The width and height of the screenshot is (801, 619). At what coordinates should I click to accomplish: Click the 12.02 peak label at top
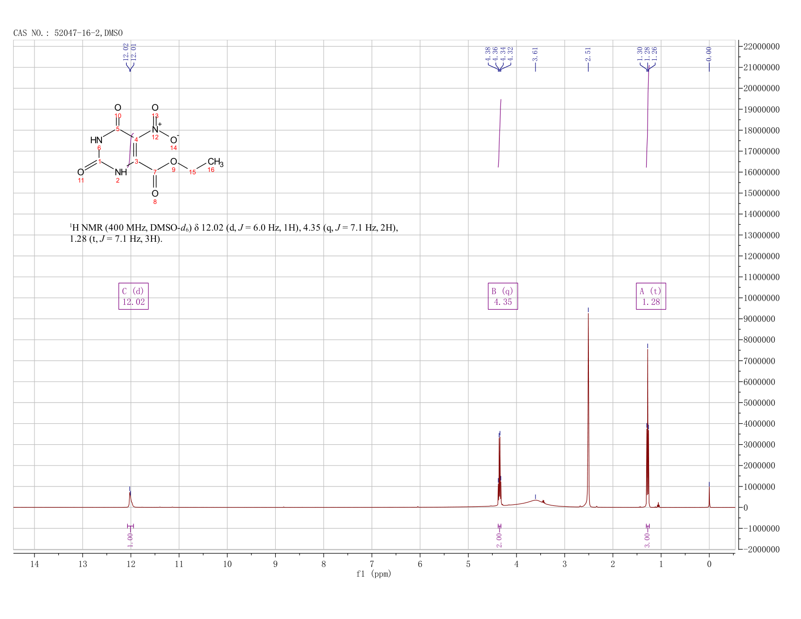click(x=126, y=52)
